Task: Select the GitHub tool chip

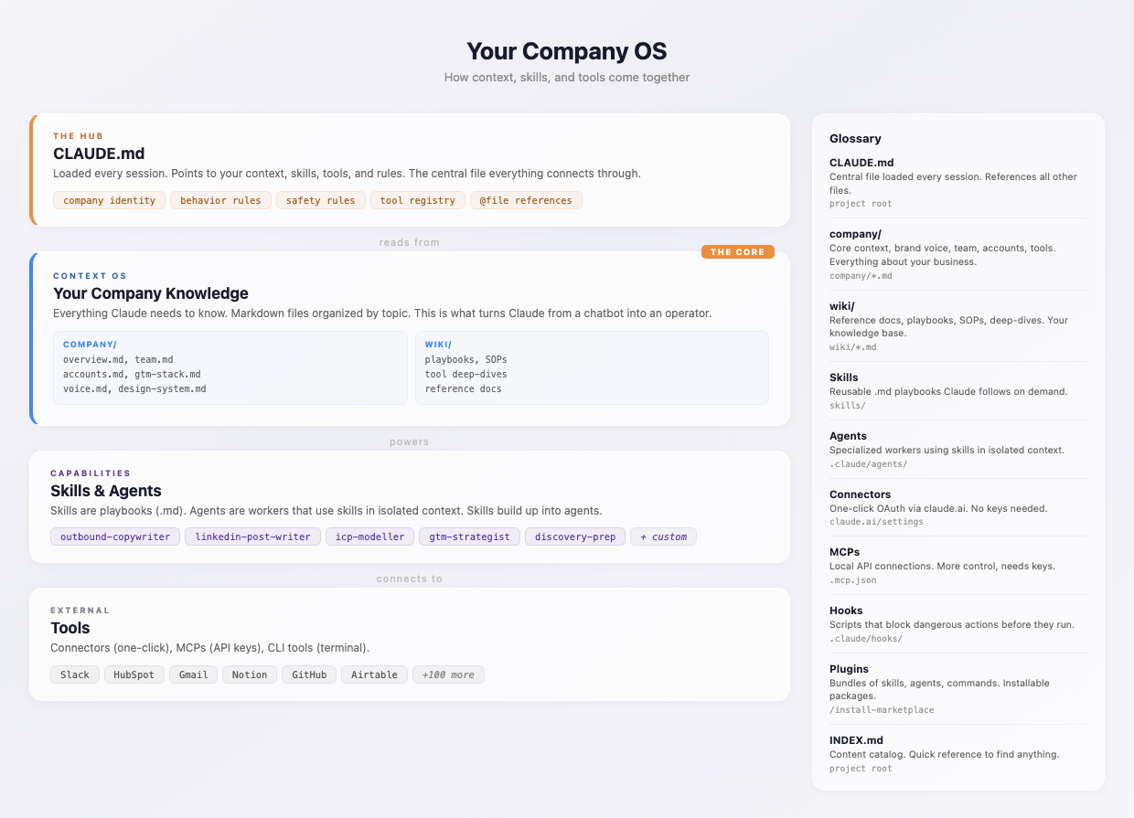Action: coord(309,675)
